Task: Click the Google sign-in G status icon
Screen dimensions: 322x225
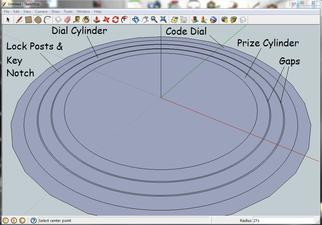Action: coord(22,220)
